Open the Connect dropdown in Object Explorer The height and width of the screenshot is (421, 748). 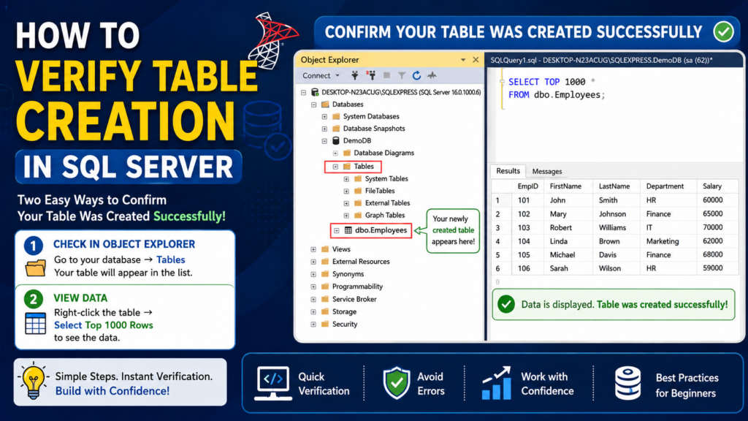click(x=321, y=75)
